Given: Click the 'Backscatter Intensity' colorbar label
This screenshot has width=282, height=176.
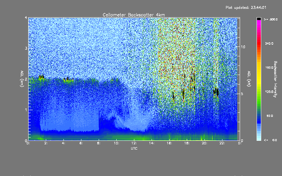Looking at the screenshot, I should tap(275, 79).
